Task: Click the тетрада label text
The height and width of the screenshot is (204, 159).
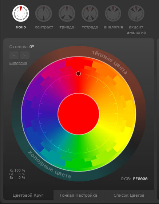Action: (x=90, y=27)
